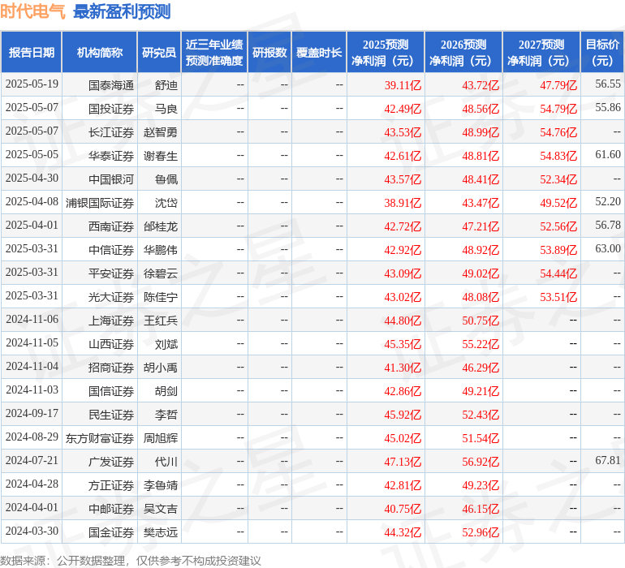This screenshot has height=568, width=625.
Task: Click researcher name 周旭辉
Action: pyautogui.click(x=161, y=438)
